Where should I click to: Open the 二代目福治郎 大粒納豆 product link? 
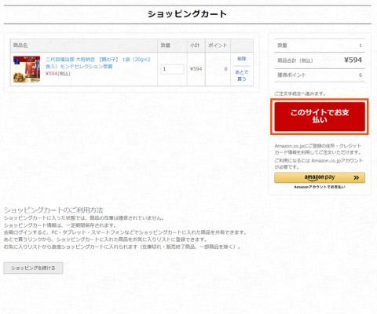tap(98, 63)
